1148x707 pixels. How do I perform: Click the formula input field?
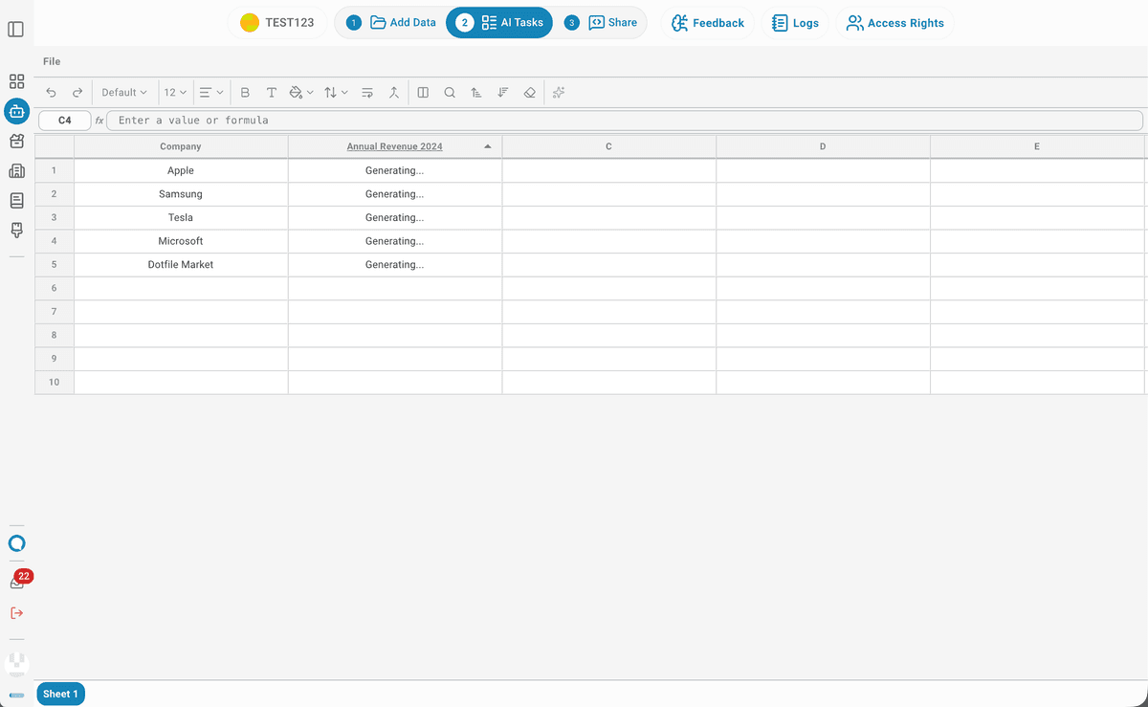click(625, 121)
